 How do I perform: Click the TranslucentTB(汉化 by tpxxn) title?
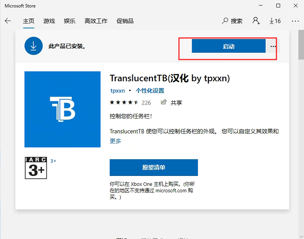170,78
